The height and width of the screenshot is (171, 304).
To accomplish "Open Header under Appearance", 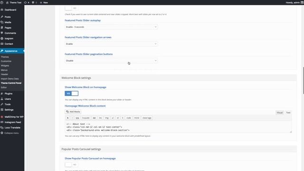I will [x=4, y=74].
